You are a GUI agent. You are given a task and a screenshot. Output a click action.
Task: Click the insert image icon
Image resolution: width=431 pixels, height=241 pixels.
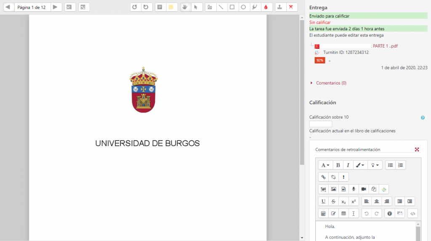click(334, 189)
